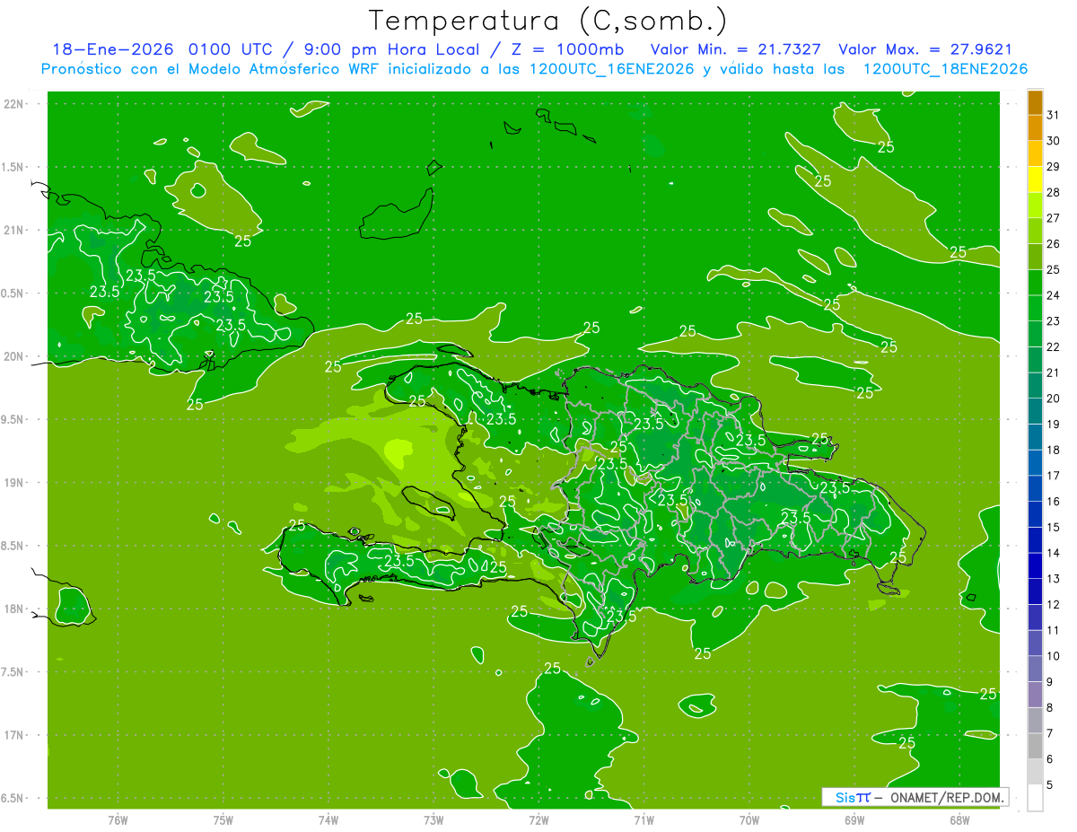This screenshot has height=832, width=1077.
Task: Click the "1200UTC_18ENE2026" valid-until time text
Action: pos(945,69)
